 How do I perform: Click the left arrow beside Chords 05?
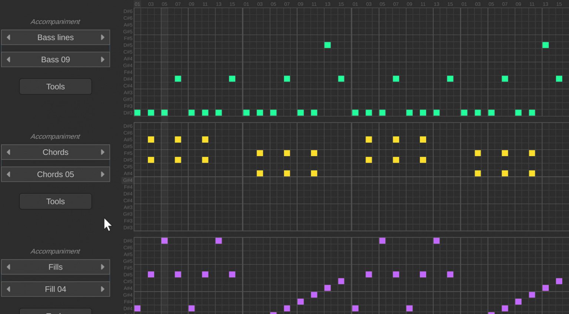pyautogui.click(x=8, y=174)
